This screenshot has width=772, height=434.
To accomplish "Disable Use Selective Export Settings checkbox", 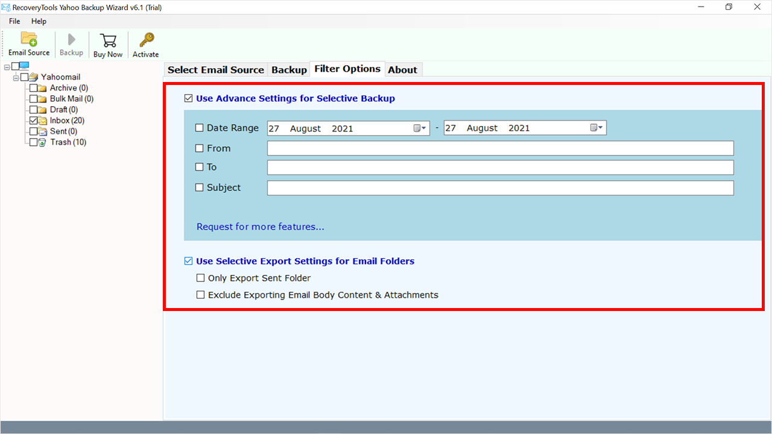I will tap(189, 261).
